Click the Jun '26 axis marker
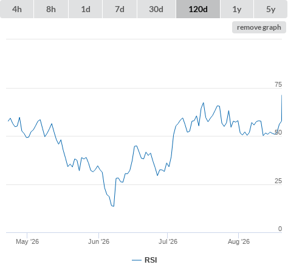288x276 pixels. pos(98,241)
